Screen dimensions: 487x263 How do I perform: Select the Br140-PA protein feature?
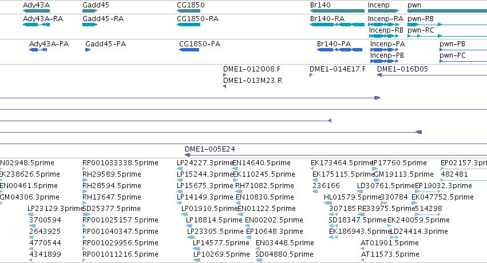pos(334,44)
